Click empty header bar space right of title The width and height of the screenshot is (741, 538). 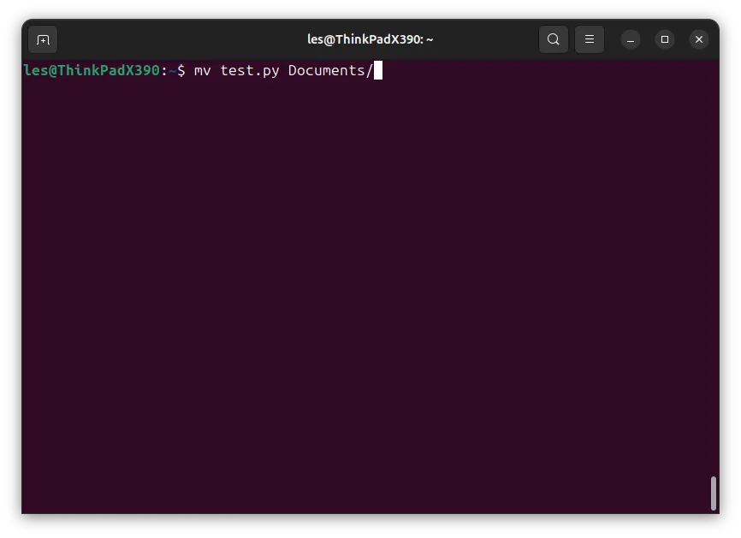tap(487, 39)
